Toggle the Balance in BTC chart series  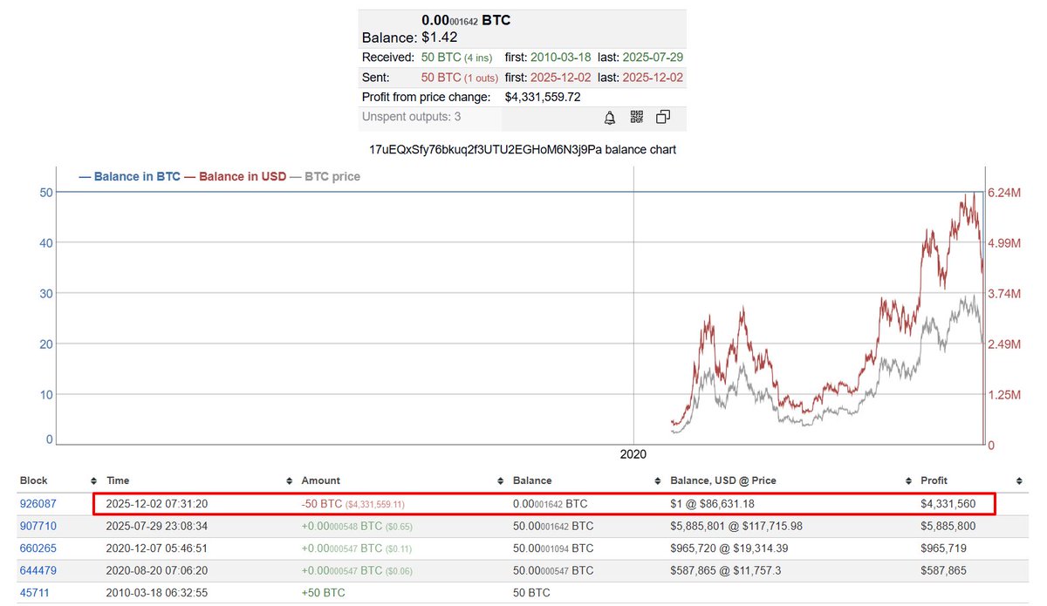tap(129, 176)
